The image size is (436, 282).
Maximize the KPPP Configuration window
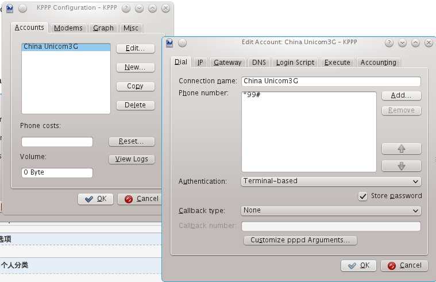(152, 9)
